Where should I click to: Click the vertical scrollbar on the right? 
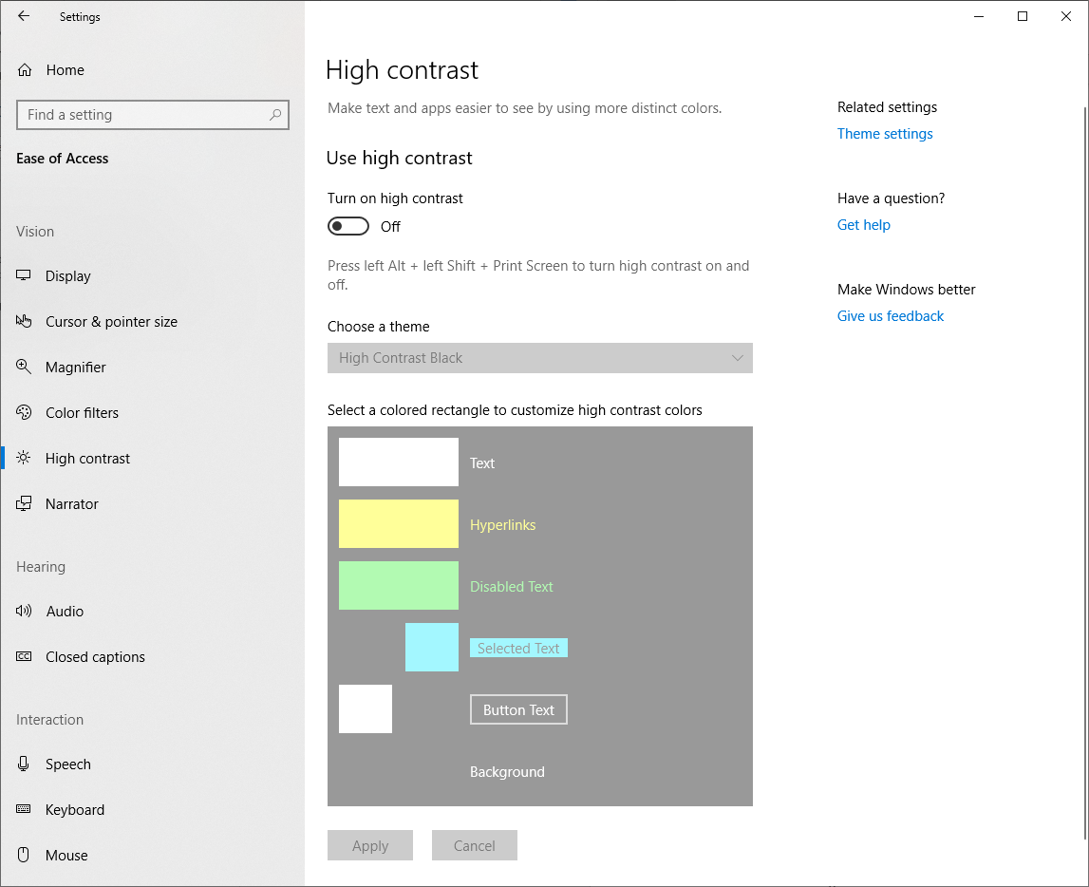pyautogui.click(x=1085, y=472)
